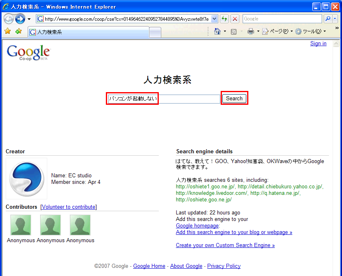This screenshot has width=342, height=276.
Task: Click the Search button
Action: (234, 99)
